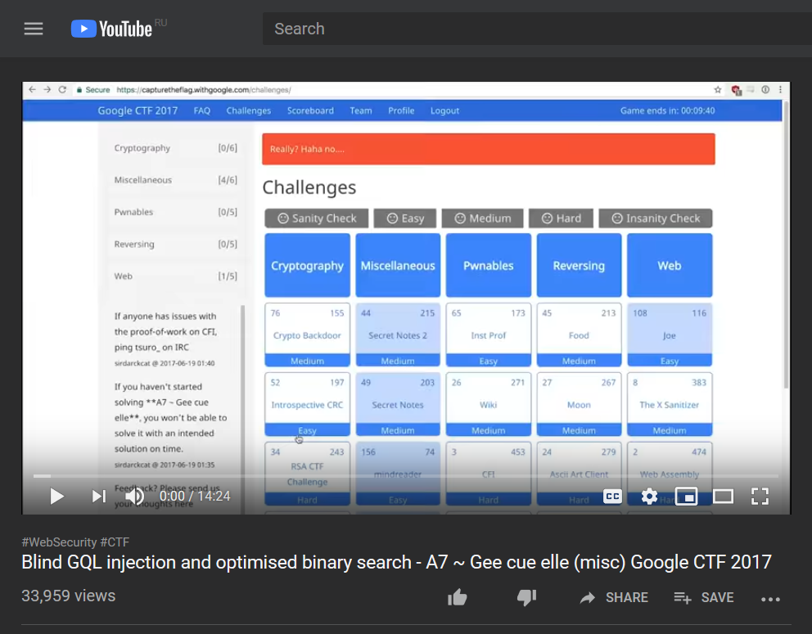812x634 pixels.
Task: Toggle the Easy difficulty filter
Action: tap(405, 218)
